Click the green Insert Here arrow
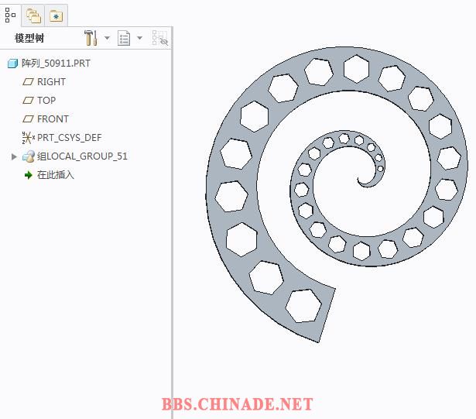Screen dimensions: 476x419 click(x=29, y=175)
